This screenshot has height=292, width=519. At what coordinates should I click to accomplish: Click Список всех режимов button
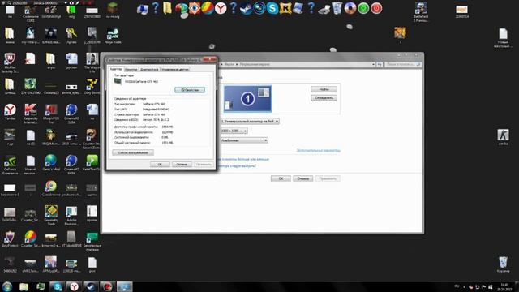pyautogui.click(x=133, y=152)
